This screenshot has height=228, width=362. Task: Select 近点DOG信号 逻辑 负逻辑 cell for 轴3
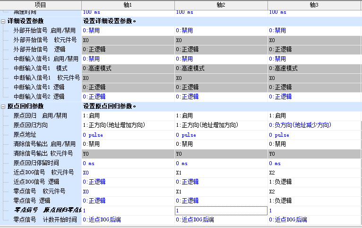coord(314,182)
